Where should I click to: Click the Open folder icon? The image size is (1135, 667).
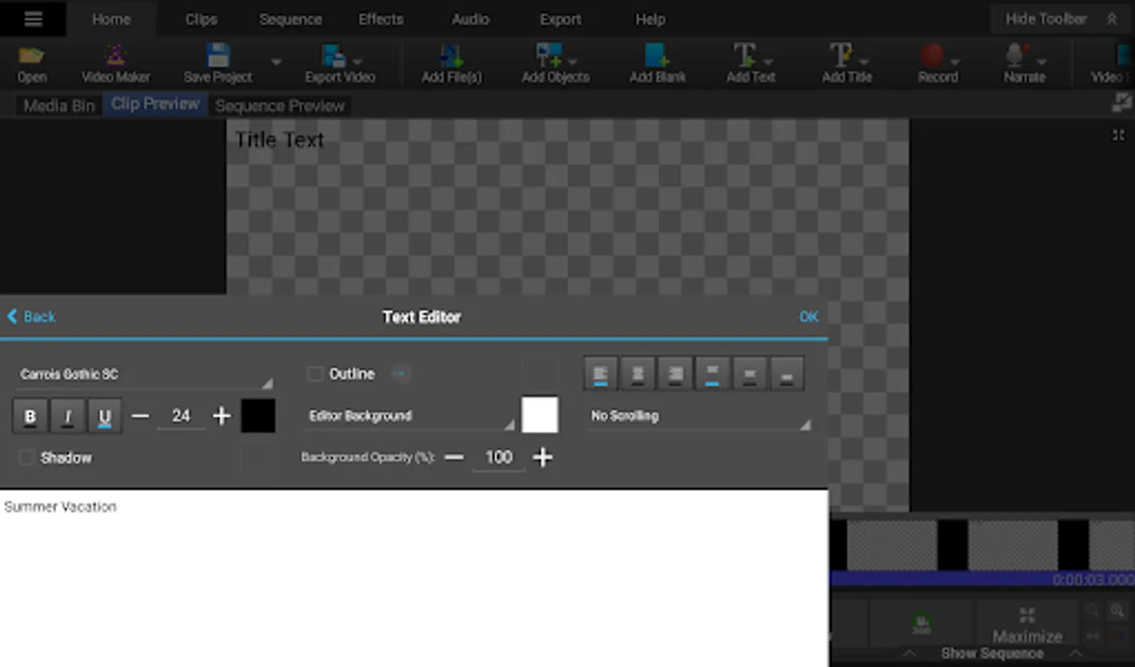coord(31,56)
